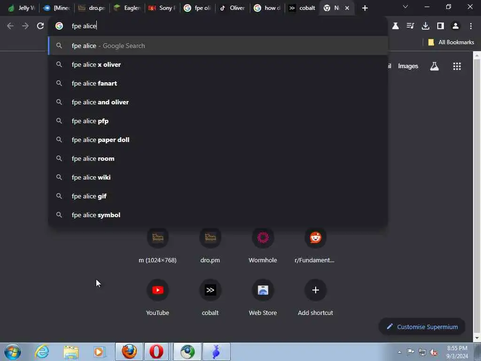Select suggestion fpe alice room
Viewport: 481px width, 361px height.
(x=218, y=158)
